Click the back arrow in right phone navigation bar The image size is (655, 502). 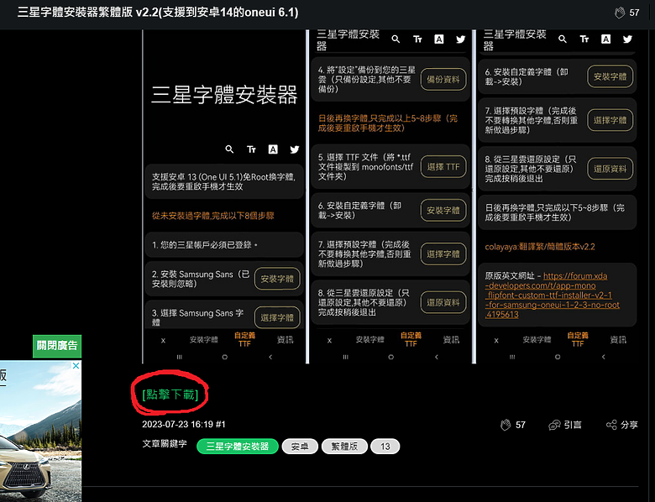point(603,357)
